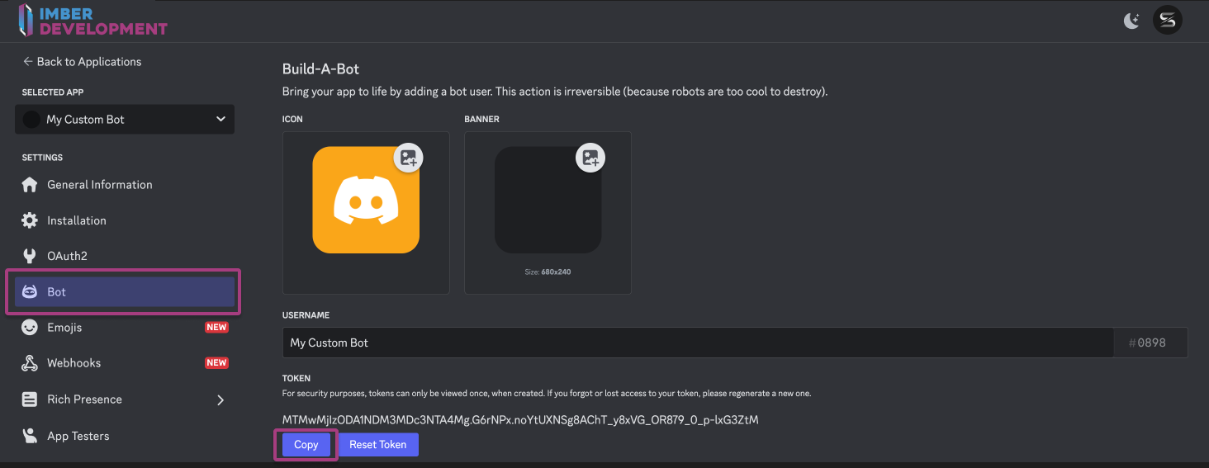Viewport: 1209px width, 468px height.
Task: Toggle dark mode moon icon
Action: [1131, 21]
